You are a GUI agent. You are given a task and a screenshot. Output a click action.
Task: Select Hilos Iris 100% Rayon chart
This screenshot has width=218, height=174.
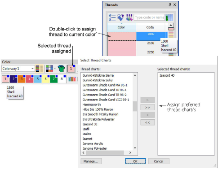tap(98, 109)
